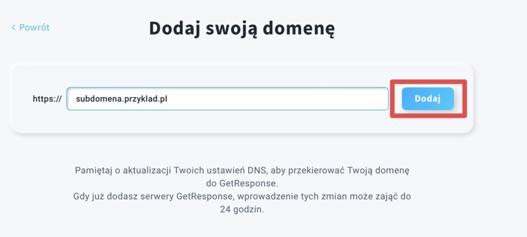This screenshot has height=237, width=527.
Task: Go back via the Powrót link
Action: tap(30, 27)
